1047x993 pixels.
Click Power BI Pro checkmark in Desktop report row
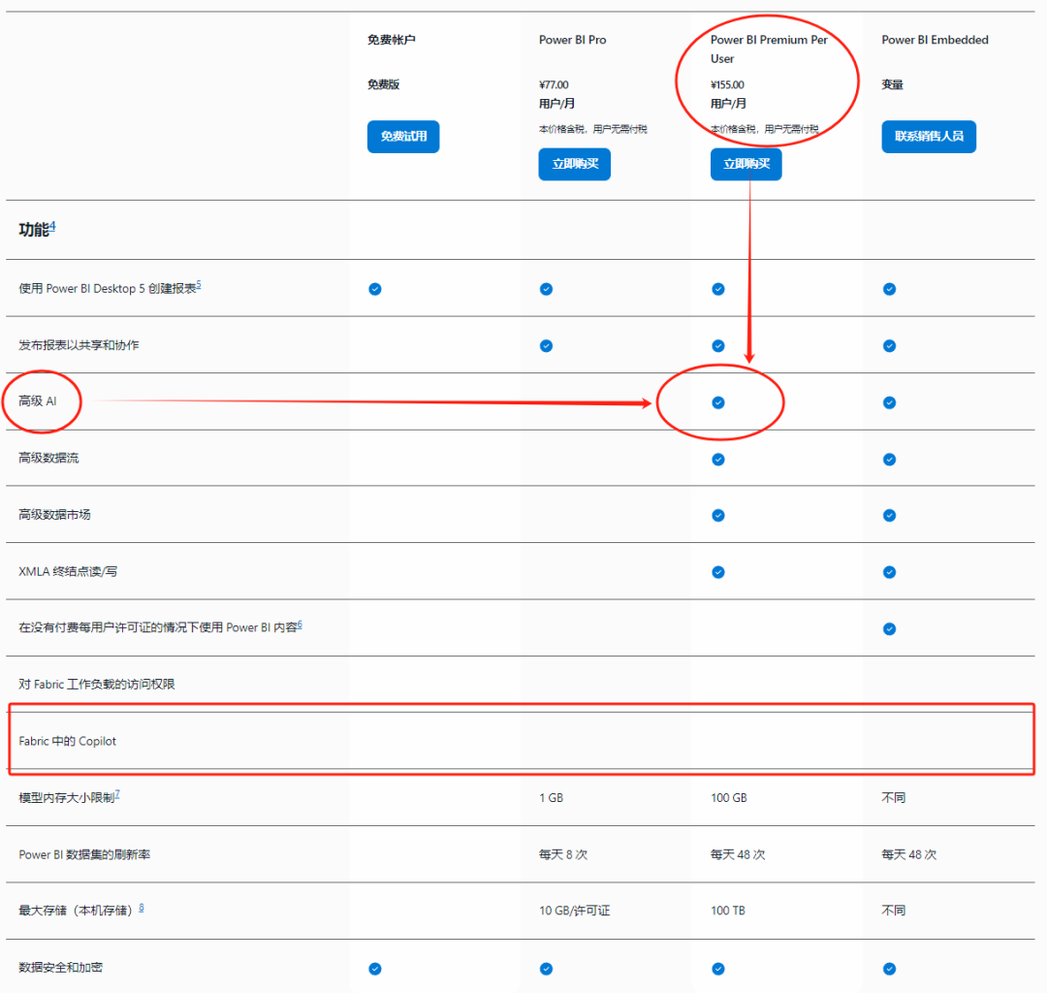546,289
